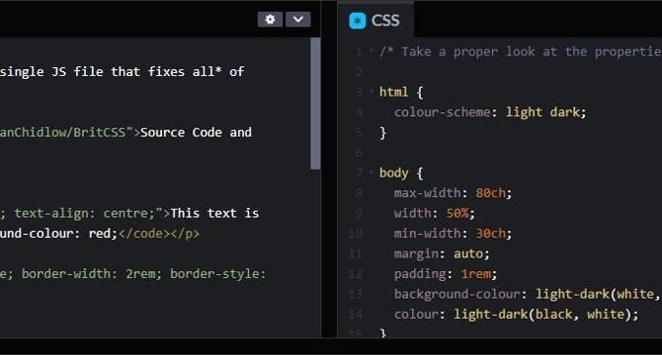This screenshot has height=355, width=662.
Task: Collapse the html rule fold arrow
Action: tap(372, 91)
